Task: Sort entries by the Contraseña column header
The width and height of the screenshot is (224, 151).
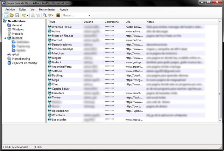Action: pyautogui.click(x=113, y=22)
